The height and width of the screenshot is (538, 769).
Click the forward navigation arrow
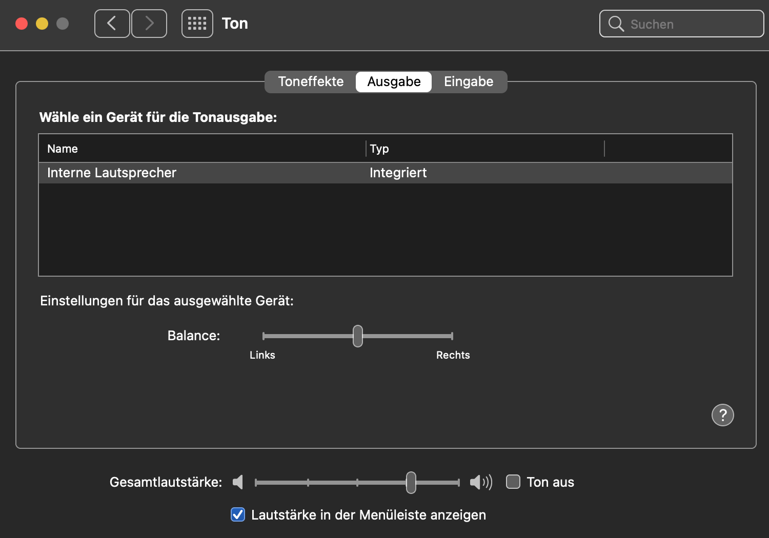point(149,24)
